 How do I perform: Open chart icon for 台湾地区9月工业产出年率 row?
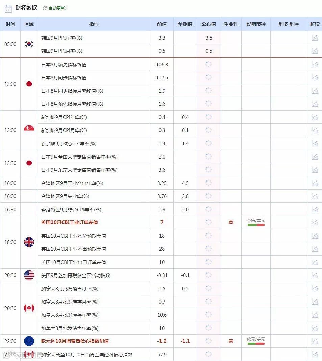[315, 183]
